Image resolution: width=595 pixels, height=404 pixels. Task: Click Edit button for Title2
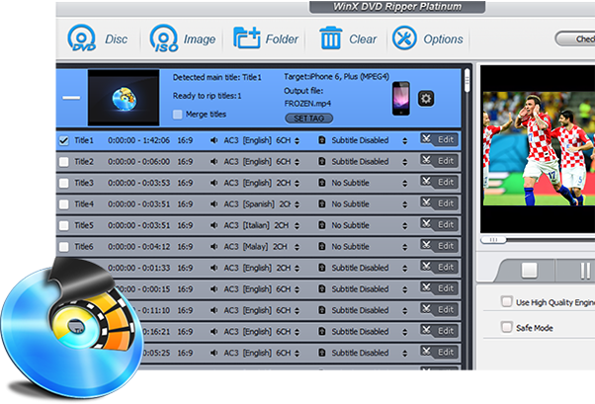tap(438, 161)
